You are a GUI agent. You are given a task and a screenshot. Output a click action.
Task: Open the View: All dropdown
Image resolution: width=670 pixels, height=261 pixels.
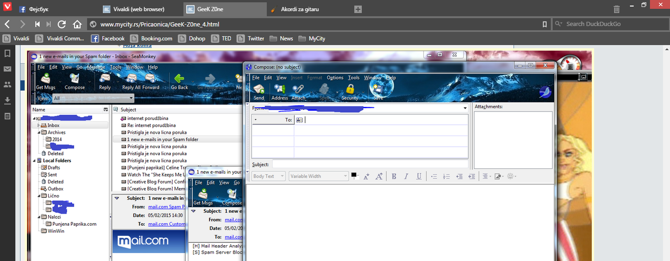pos(93,98)
